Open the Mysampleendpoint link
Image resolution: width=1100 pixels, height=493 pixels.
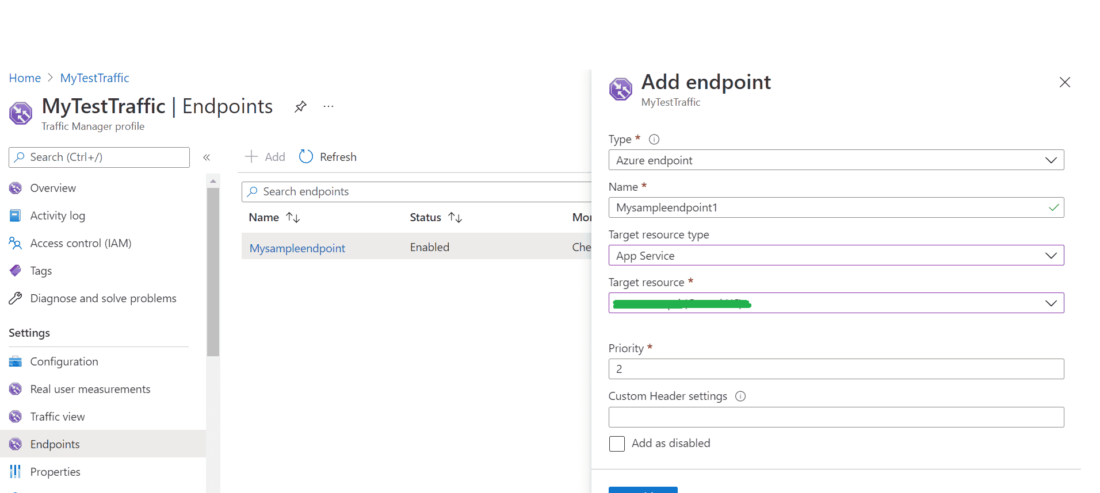coord(297,248)
